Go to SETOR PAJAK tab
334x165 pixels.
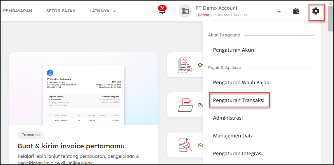pyautogui.click(x=61, y=11)
